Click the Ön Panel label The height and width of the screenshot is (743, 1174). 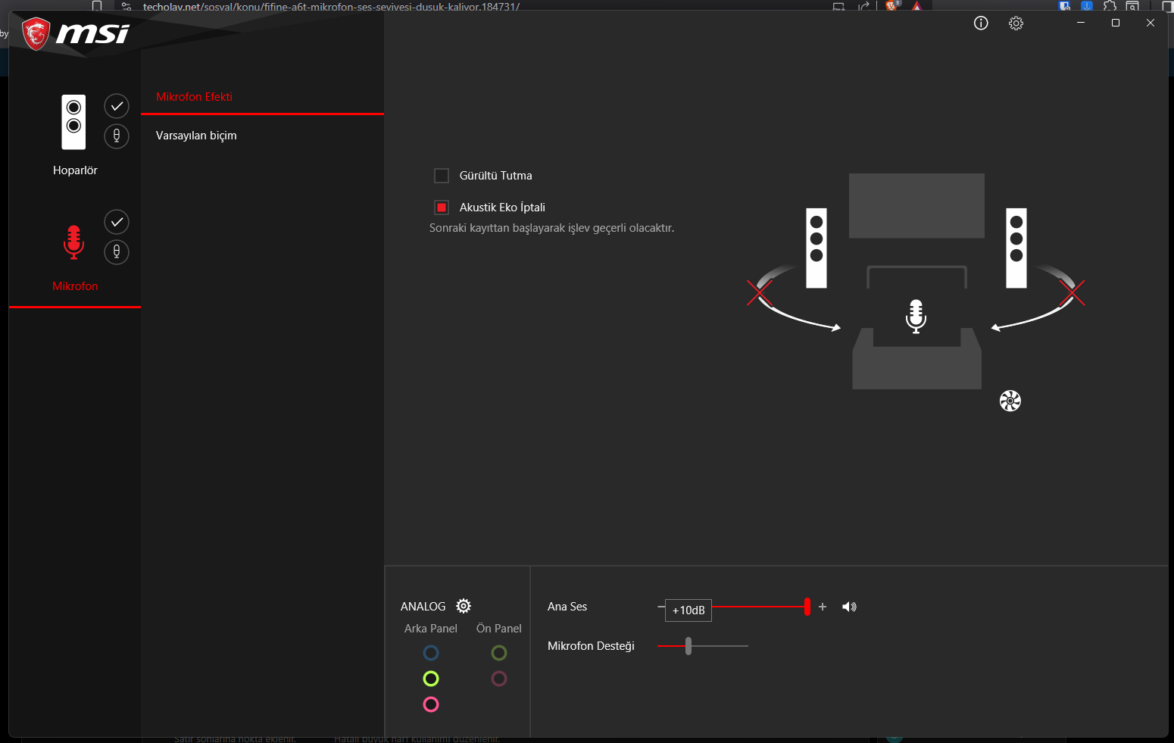[499, 629]
